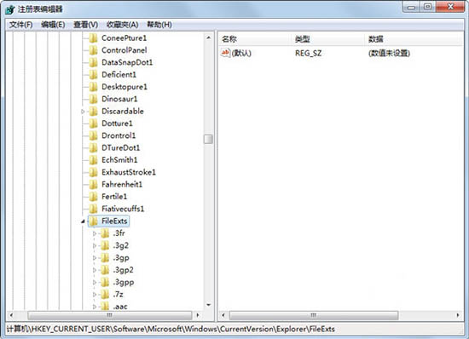Click the .7z folder icon
The image size is (469, 339).
(x=105, y=295)
